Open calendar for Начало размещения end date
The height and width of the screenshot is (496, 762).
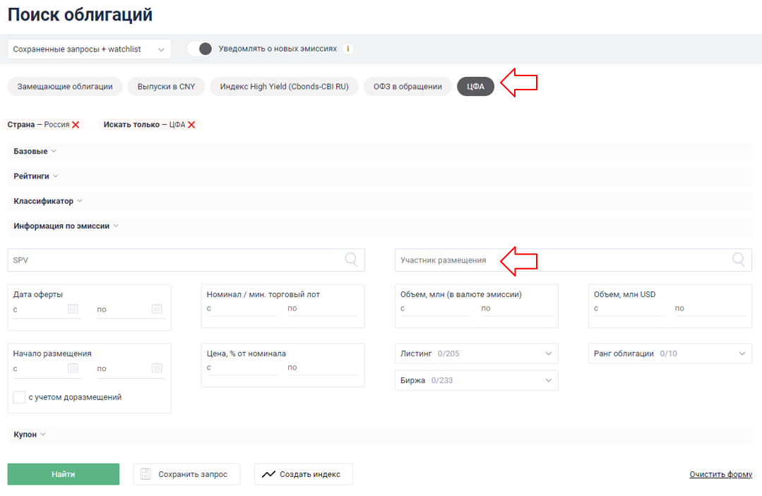157,368
